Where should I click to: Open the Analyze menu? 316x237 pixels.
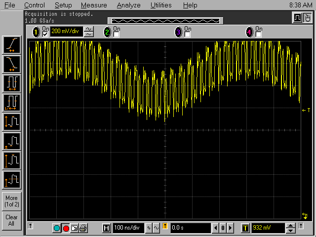click(128, 5)
